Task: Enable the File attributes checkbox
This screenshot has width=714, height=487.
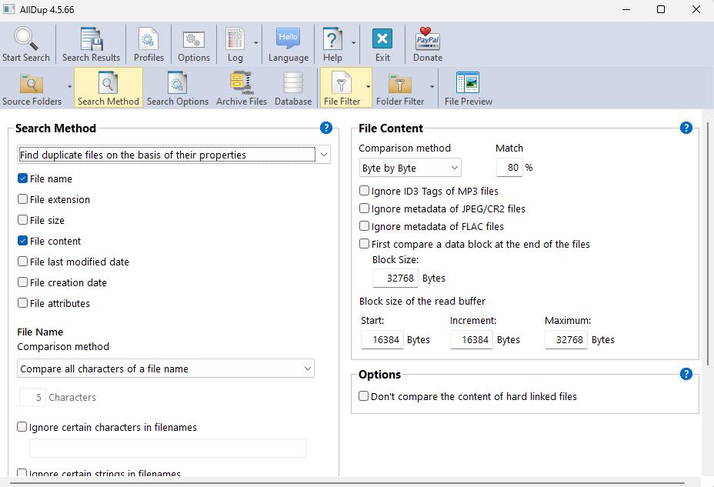Action: click(23, 302)
